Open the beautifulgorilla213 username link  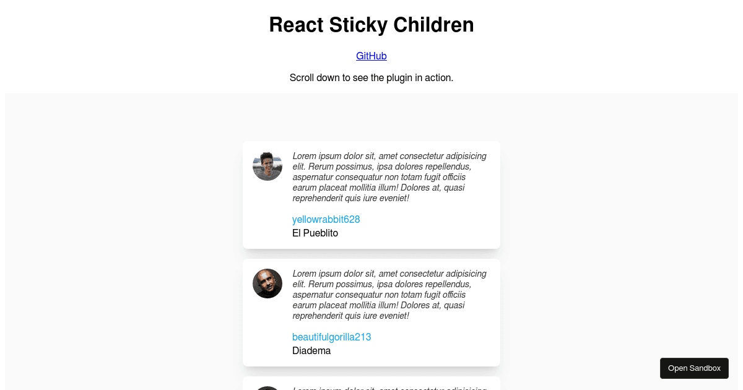(332, 337)
